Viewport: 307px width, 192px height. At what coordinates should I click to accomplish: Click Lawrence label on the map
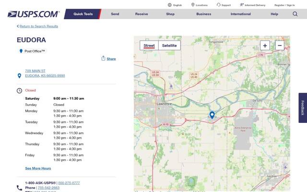click(164, 104)
